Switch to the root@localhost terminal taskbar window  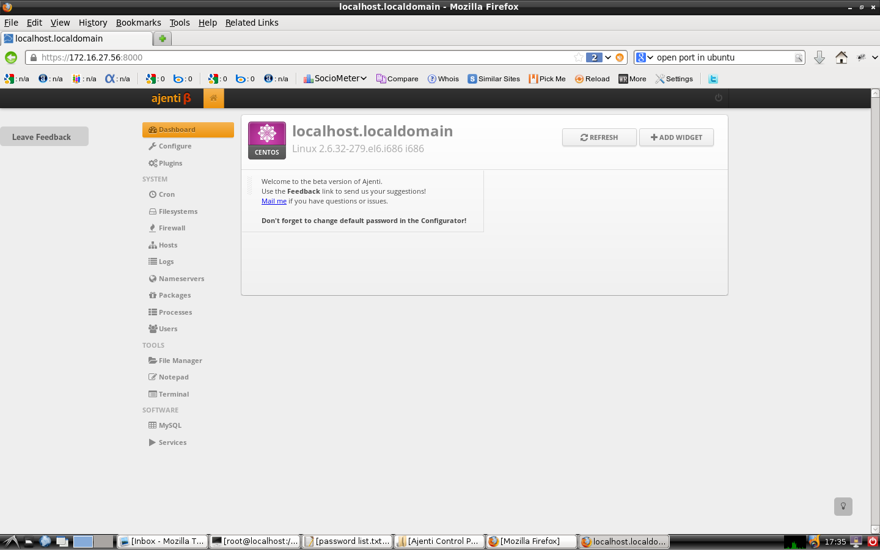(255, 541)
